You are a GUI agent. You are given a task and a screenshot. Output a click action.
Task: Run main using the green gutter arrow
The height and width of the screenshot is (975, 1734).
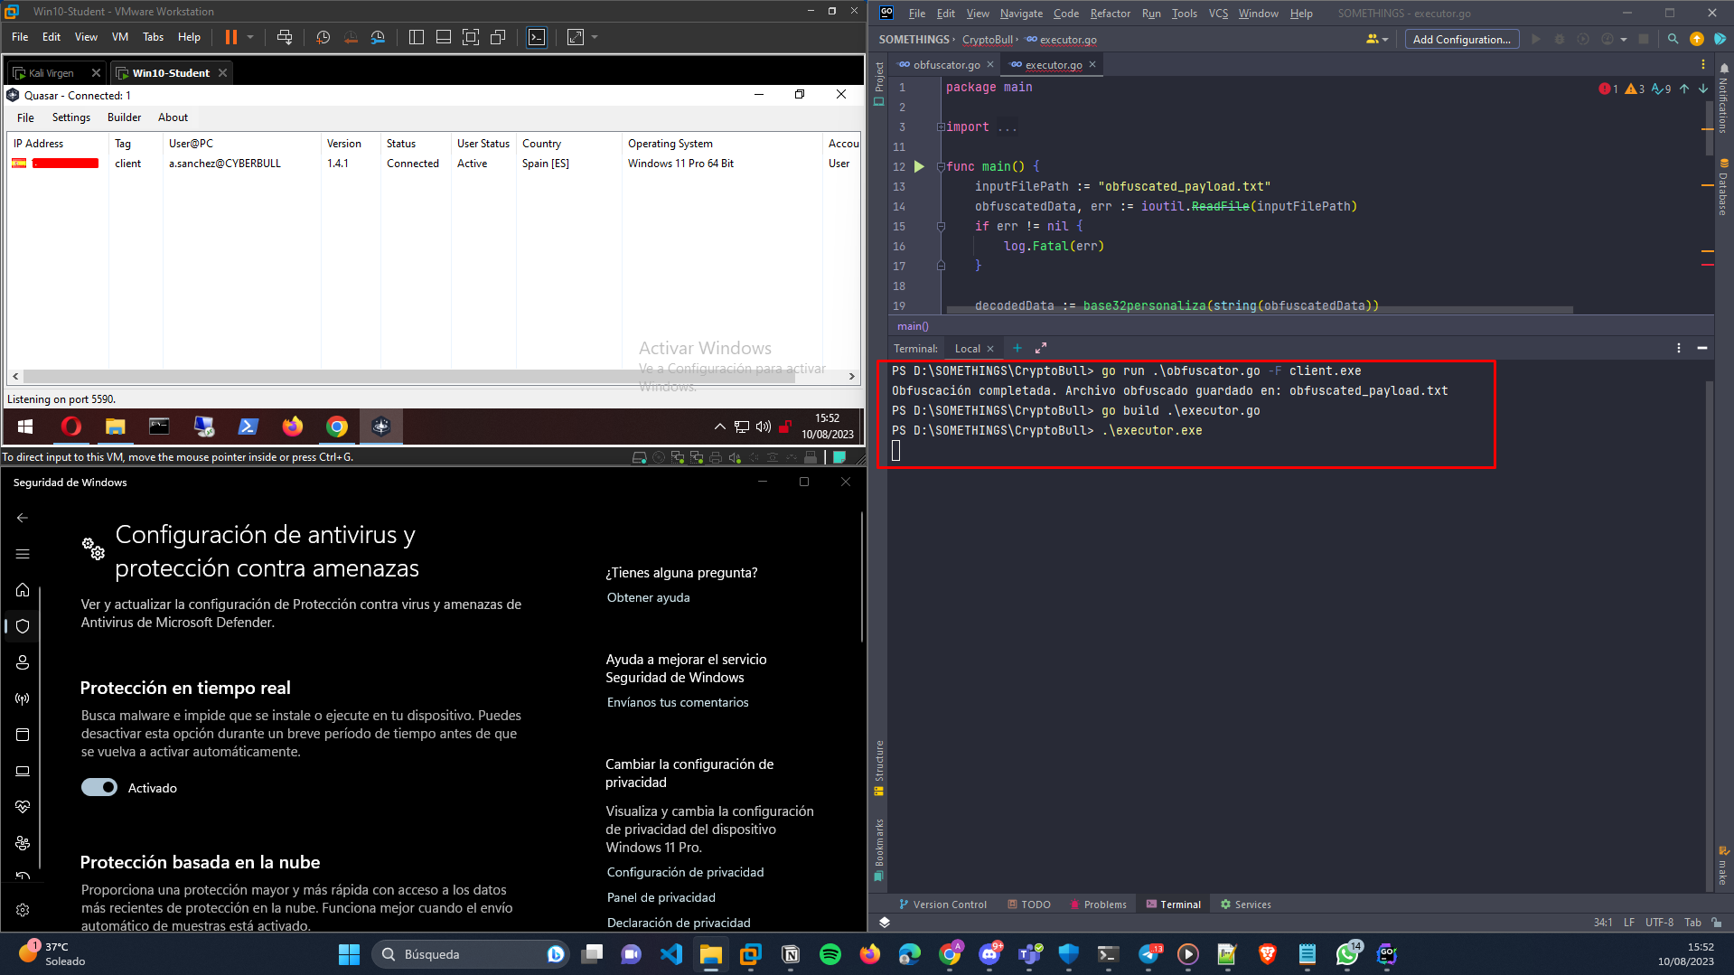coord(919,166)
